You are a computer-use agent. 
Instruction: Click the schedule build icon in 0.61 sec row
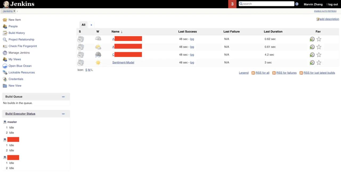tap(312, 47)
